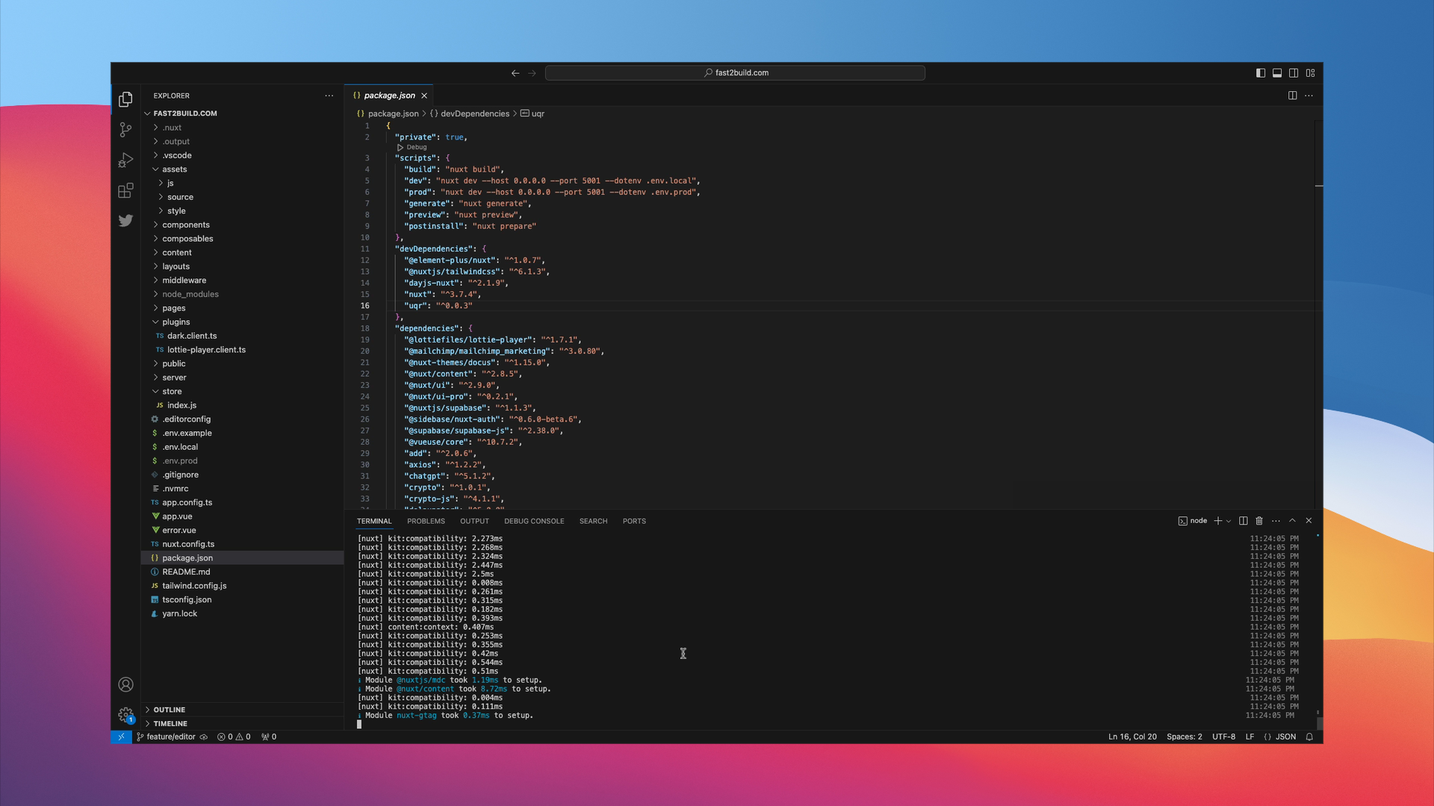This screenshot has width=1434, height=806.
Task: Open the fast2build.com command center search
Action: click(x=735, y=73)
